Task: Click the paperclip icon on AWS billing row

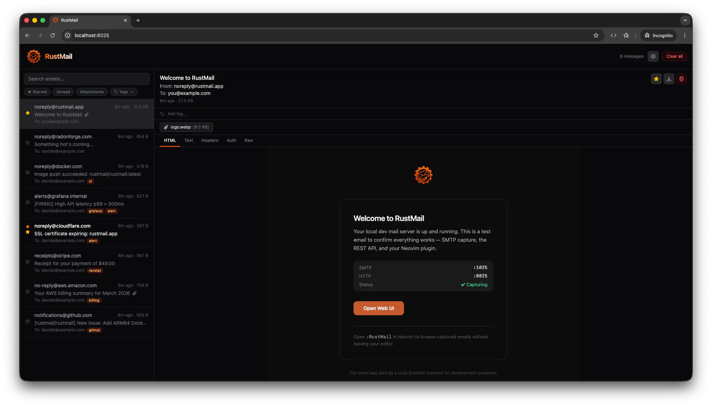Action: 135,293
